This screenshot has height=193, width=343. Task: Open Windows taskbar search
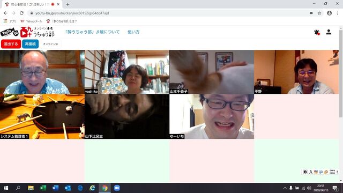[18, 188]
